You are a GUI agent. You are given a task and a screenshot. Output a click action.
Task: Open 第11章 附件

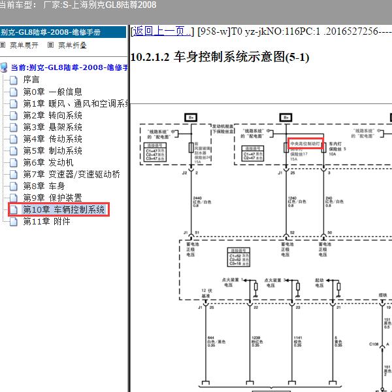coord(47,221)
